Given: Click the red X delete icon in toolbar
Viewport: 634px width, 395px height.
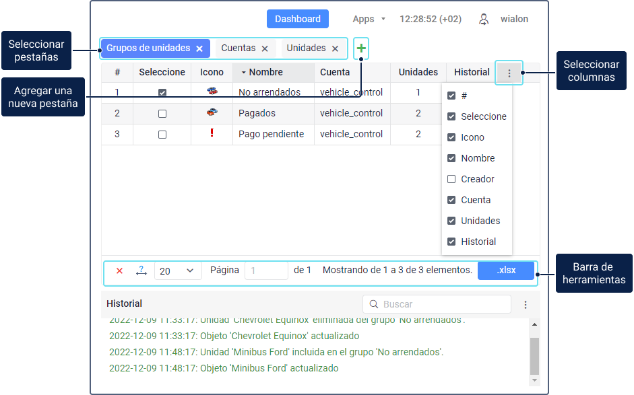Looking at the screenshot, I should pyautogui.click(x=119, y=271).
